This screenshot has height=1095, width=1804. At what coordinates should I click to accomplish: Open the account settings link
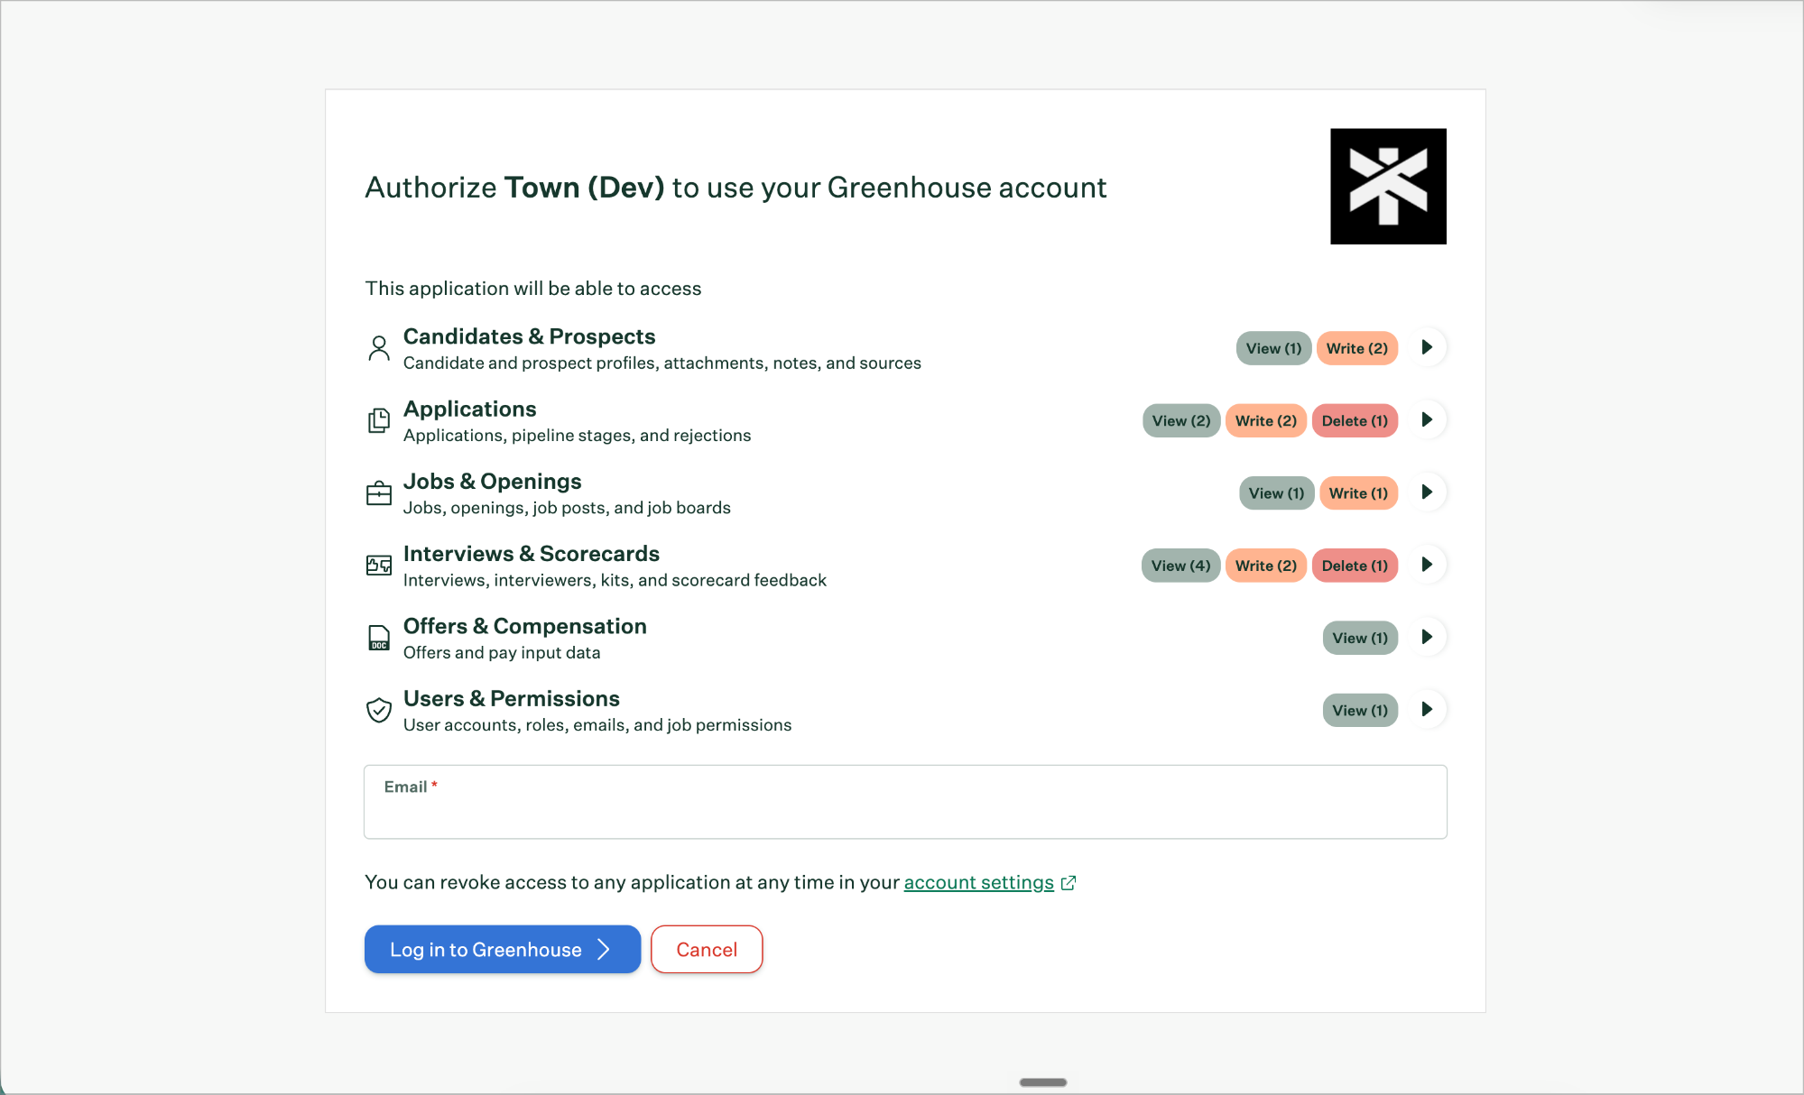[x=978, y=882]
